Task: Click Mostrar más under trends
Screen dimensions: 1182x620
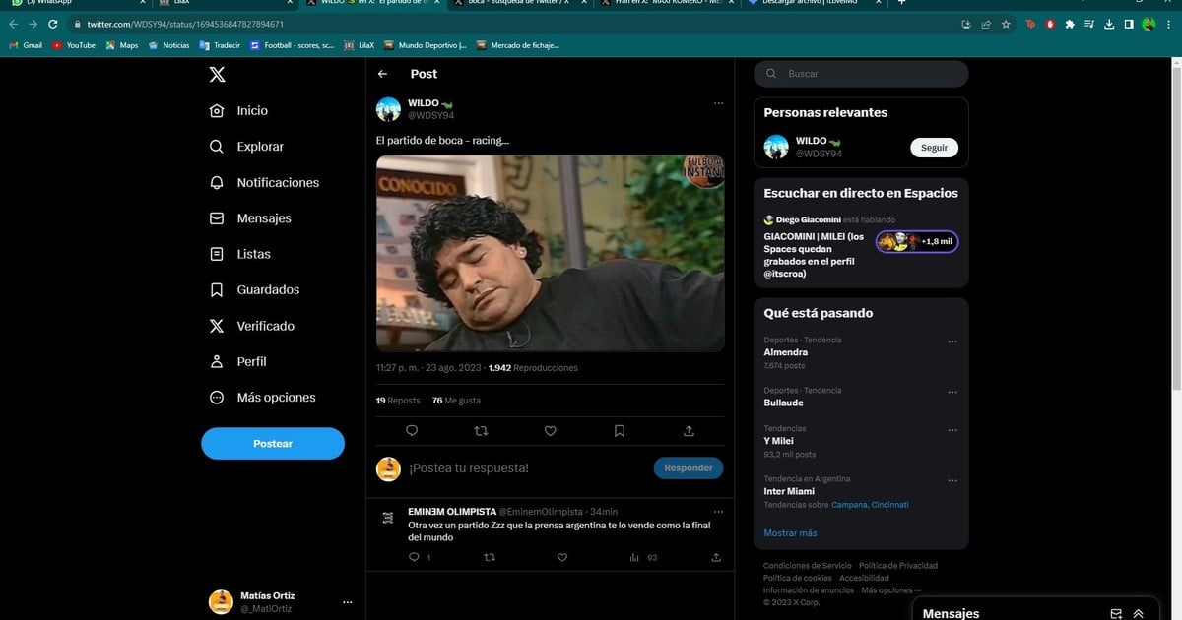Action: pos(790,533)
